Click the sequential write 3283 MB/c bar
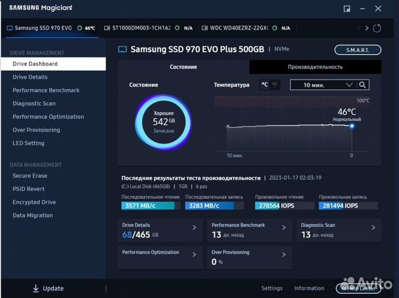399x298 pixels. tap(215, 205)
